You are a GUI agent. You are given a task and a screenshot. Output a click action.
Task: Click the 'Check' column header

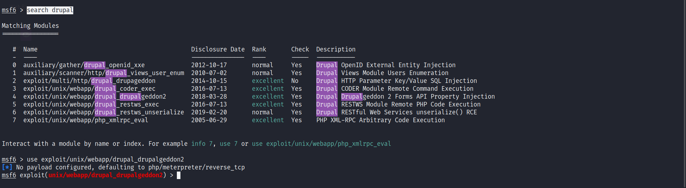pyautogui.click(x=300, y=49)
